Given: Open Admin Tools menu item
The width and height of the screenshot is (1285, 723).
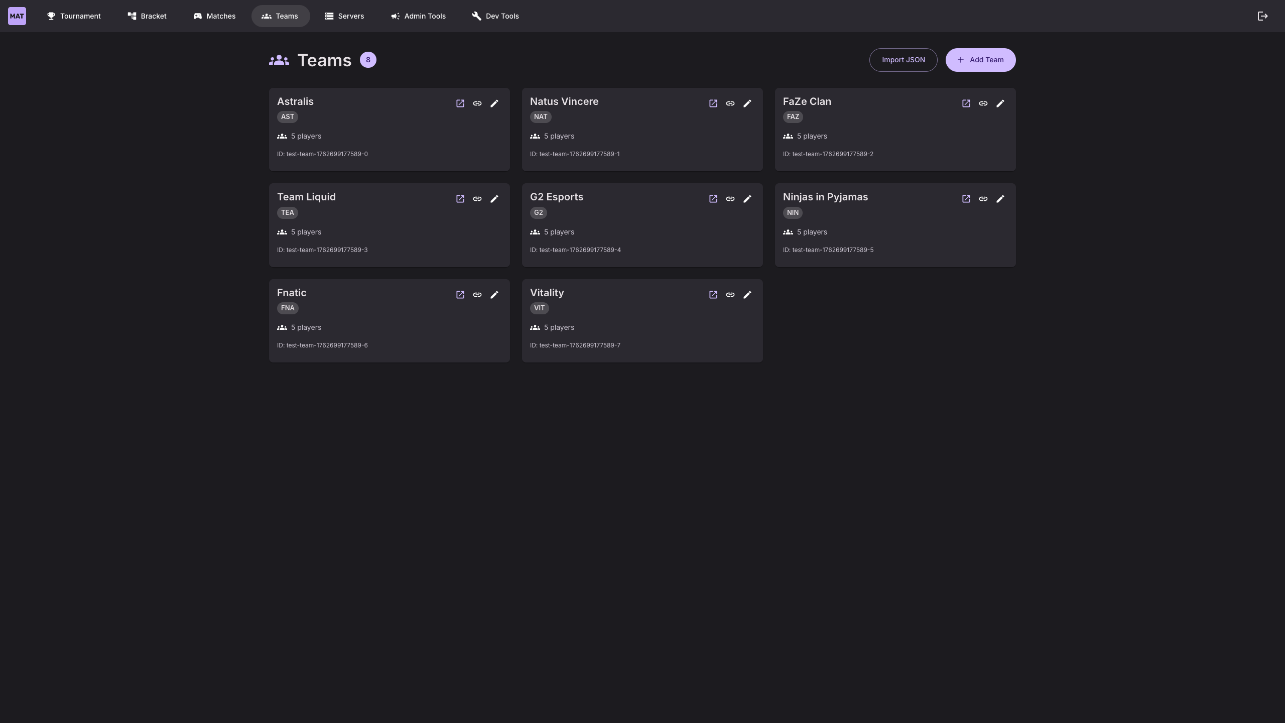Looking at the screenshot, I should click(x=418, y=16).
